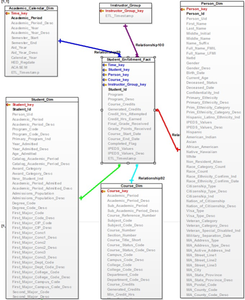The image size is (245, 300).
Task: Select the Final_Grade_Received column in Student_Enrollment_Fact
Action: [x=128, y=124]
